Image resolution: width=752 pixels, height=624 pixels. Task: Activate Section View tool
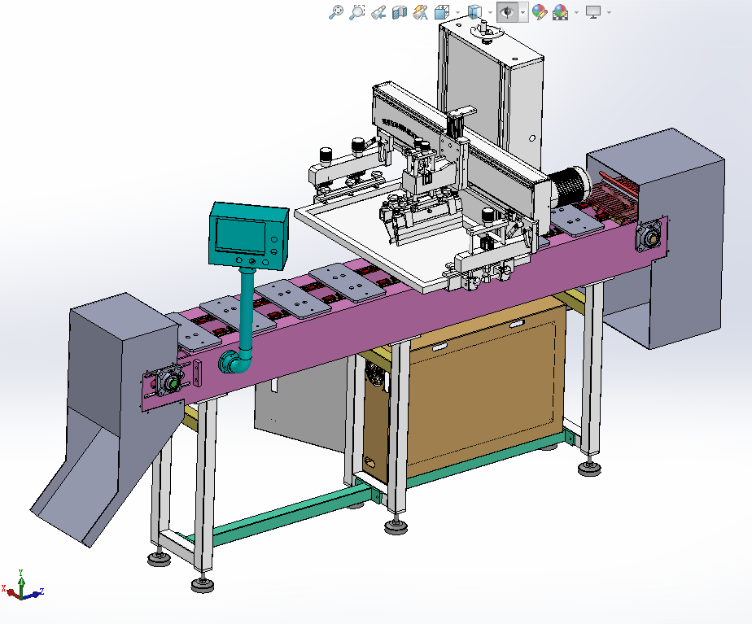(399, 12)
